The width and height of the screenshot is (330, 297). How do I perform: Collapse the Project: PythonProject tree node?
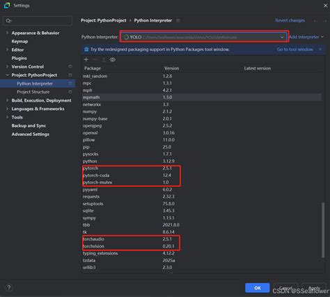(7, 75)
